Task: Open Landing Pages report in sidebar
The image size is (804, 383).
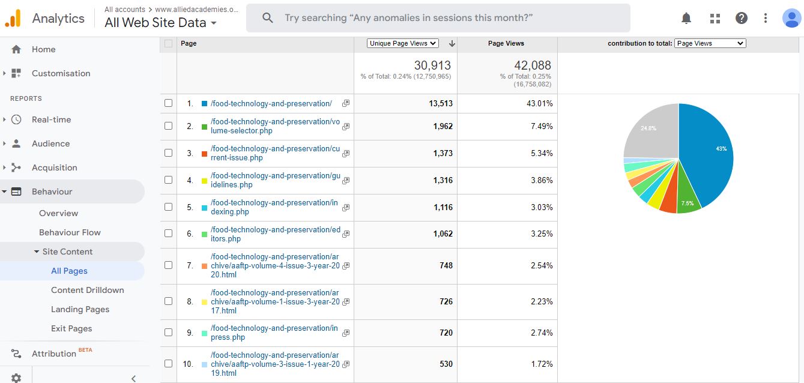Action: tap(80, 309)
